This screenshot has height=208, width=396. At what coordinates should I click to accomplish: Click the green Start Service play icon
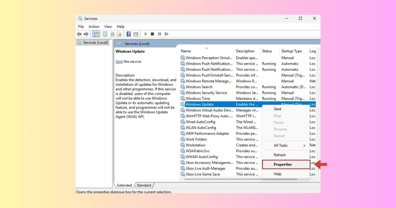145,34
